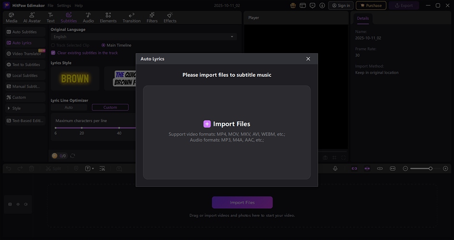
Task: Click the voiceover microphone icon in timeline toolbar
Action: pos(335,168)
